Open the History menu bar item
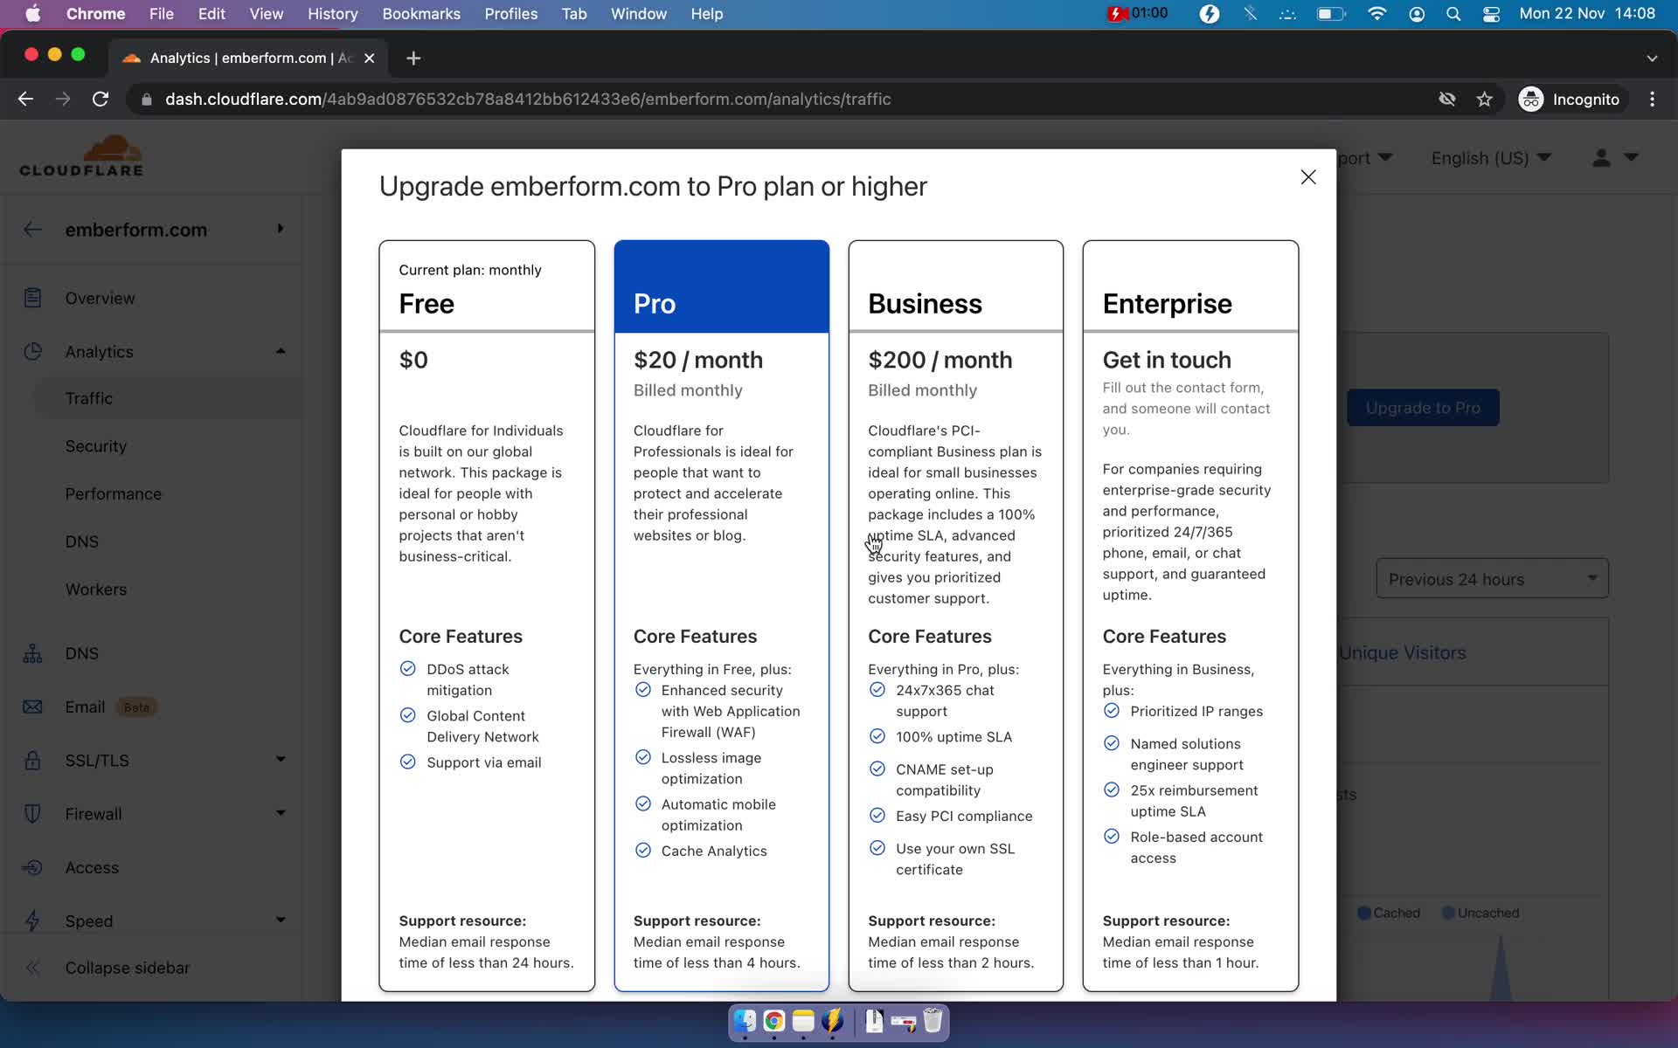The width and height of the screenshot is (1678, 1048). tap(332, 13)
